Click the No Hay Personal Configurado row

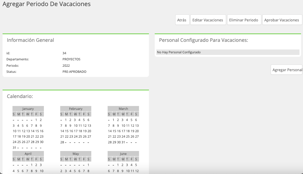coord(228,52)
